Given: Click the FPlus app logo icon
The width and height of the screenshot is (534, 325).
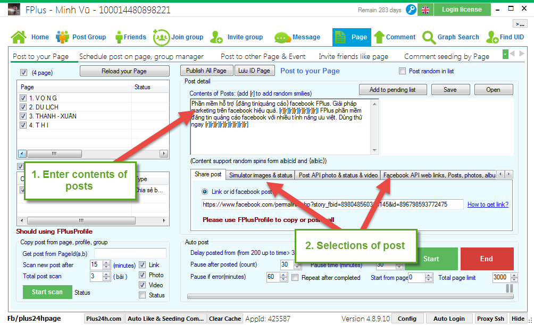Looking at the screenshot, I should [14, 10].
